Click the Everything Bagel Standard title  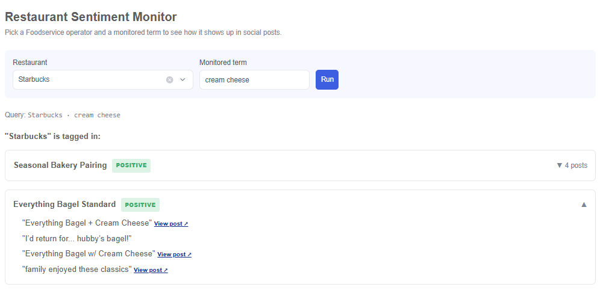point(64,205)
